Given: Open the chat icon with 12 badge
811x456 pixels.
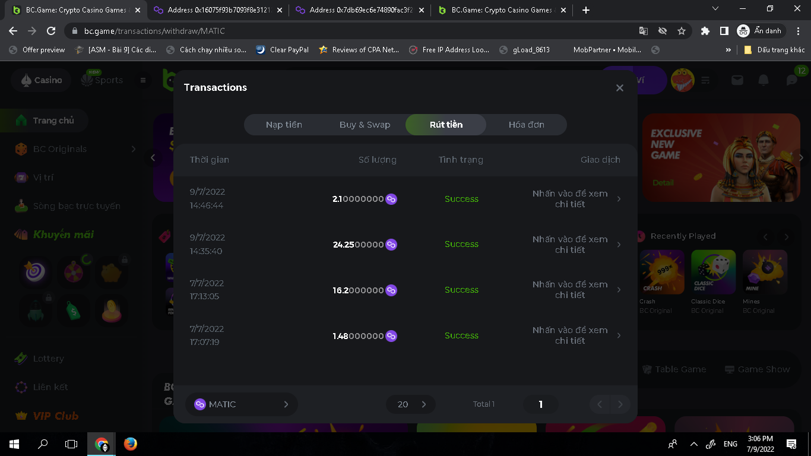Looking at the screenshot, I should coord(792,80).
